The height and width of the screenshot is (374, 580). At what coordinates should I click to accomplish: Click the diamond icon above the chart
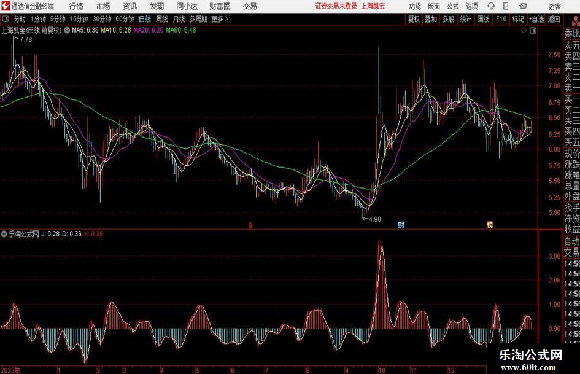pyautogui.click(x=524, y=31)
